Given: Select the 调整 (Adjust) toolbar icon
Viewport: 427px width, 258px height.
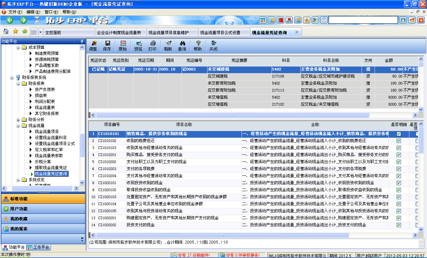Looking at the screenshot, I should [x=94, y=45].
